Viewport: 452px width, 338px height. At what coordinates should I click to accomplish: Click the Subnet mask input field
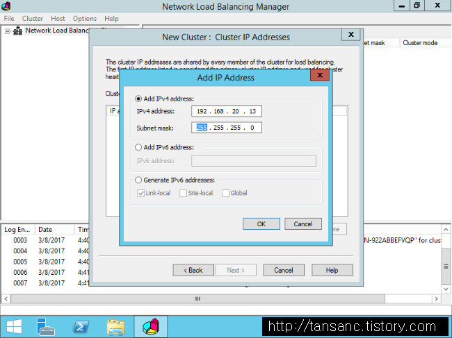point(227,128)
